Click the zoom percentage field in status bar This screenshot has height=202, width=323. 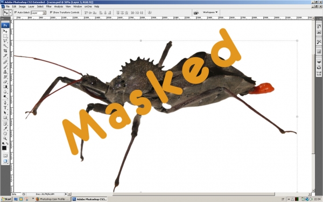click(16, 194)
